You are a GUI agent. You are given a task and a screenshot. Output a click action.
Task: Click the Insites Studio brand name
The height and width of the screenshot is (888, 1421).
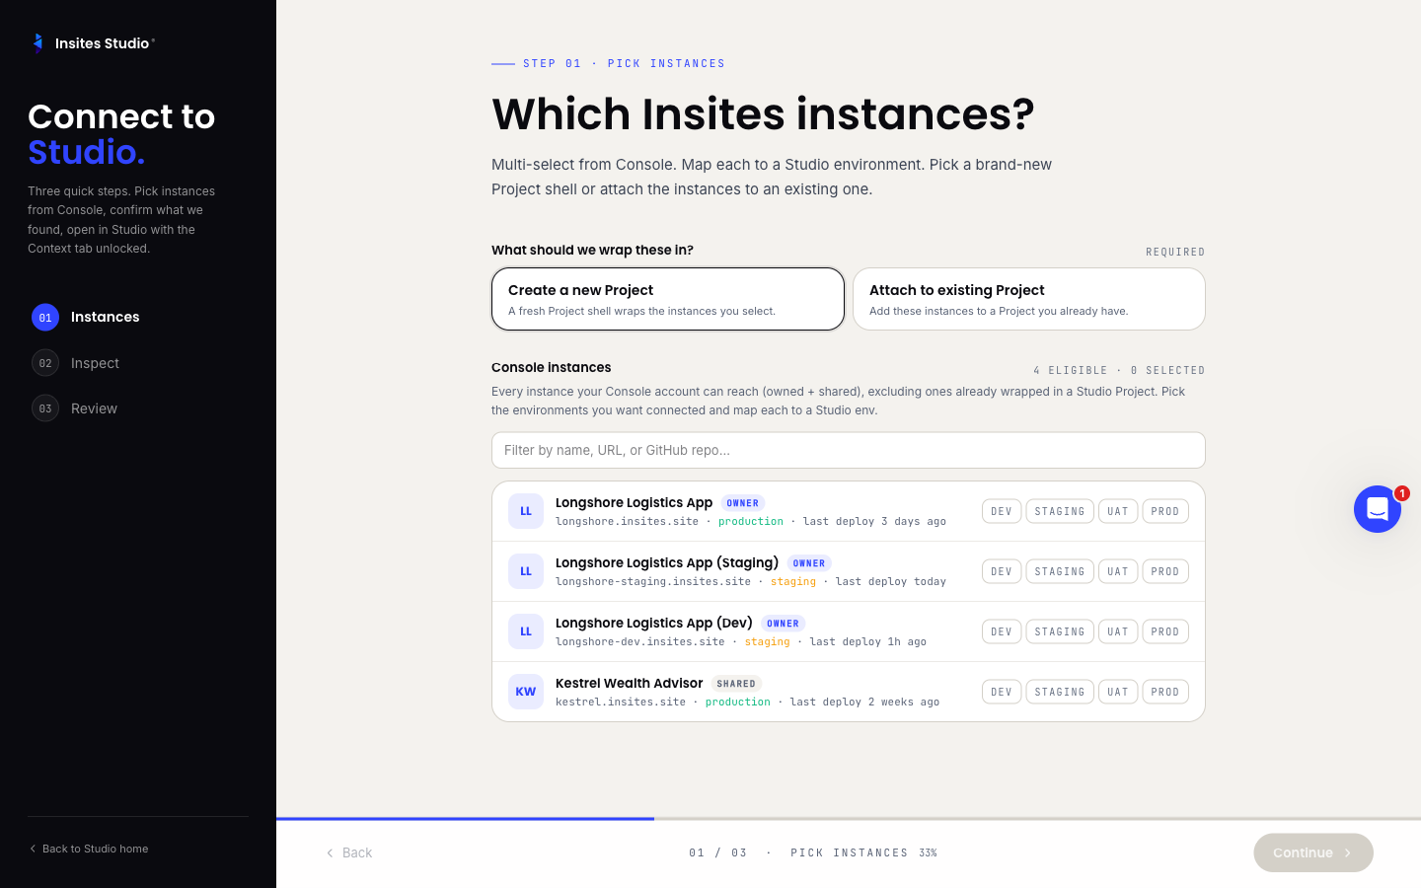(103, 43)
